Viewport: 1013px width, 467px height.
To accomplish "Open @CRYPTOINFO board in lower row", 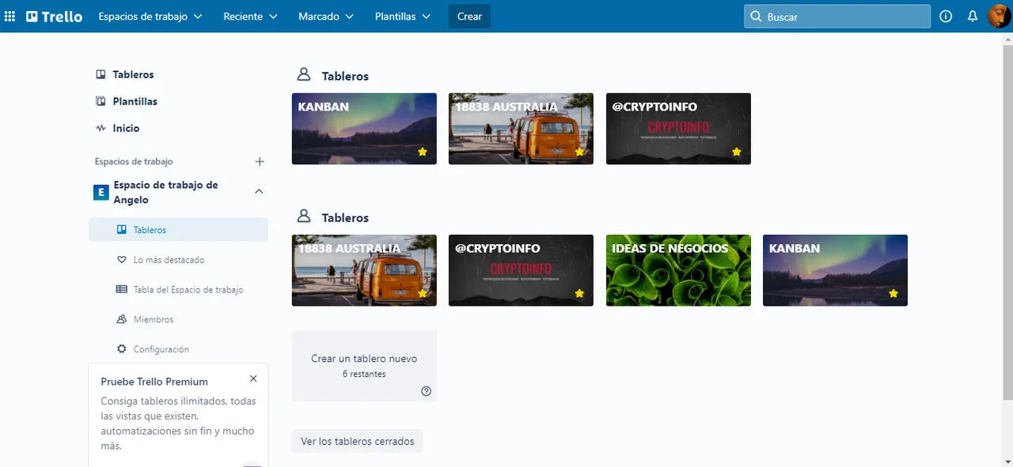I will [521, 270].
